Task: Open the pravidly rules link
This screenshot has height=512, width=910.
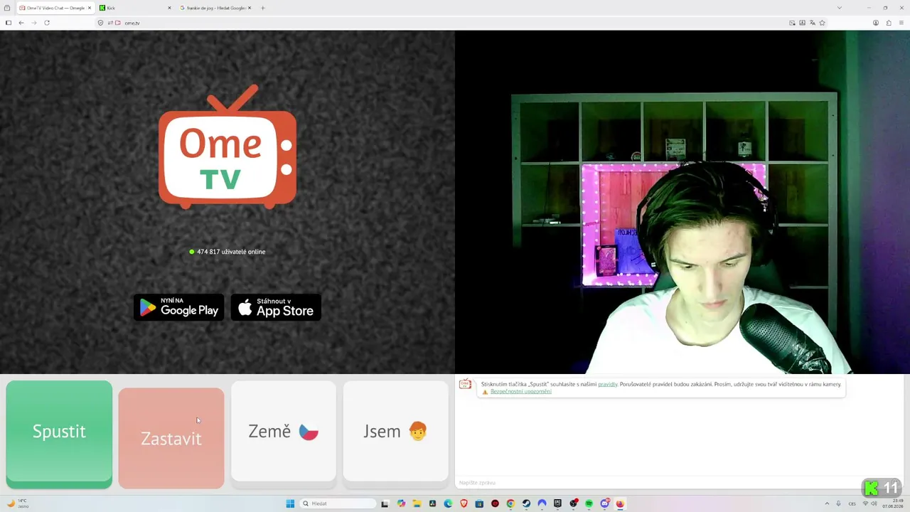Action: [608, 384]
